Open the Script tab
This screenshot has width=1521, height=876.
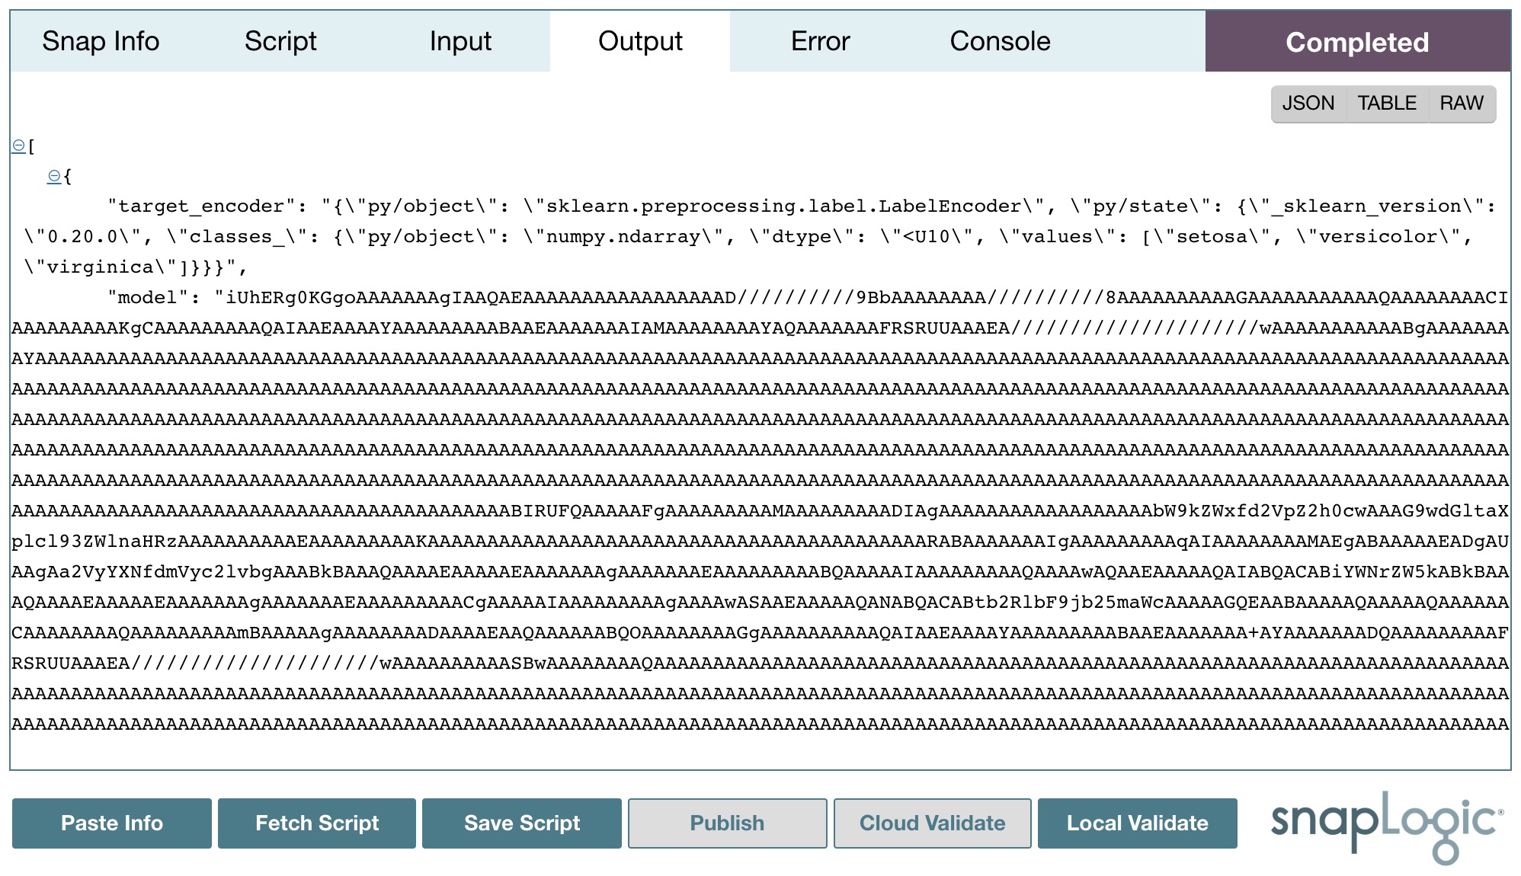pos(280,41)
